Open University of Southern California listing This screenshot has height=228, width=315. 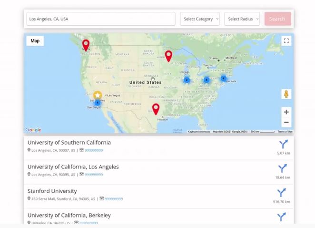tap(69, 142)
